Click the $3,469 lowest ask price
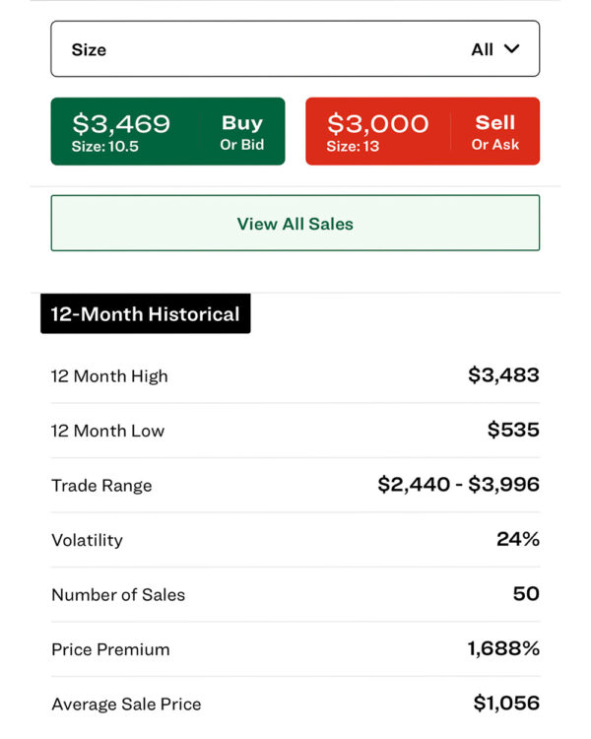This screenshot has height=739, width=591. [x=121, y=124]
